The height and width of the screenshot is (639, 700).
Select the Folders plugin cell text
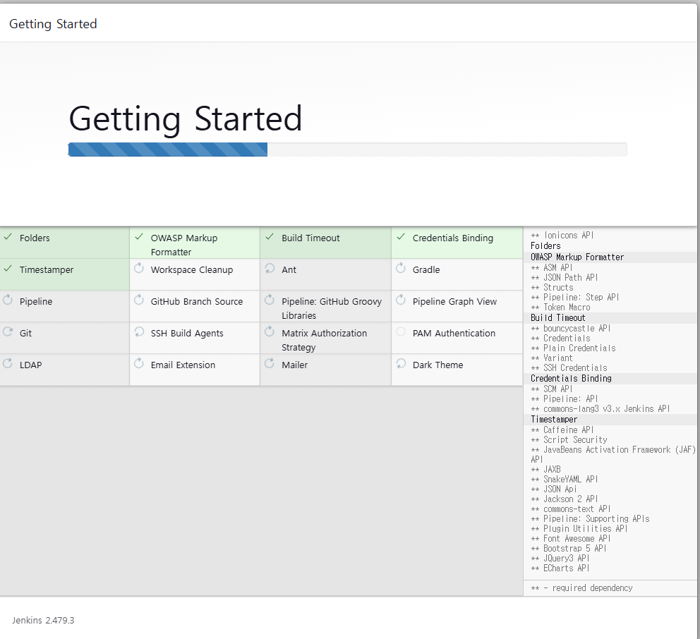click(35, 238)
